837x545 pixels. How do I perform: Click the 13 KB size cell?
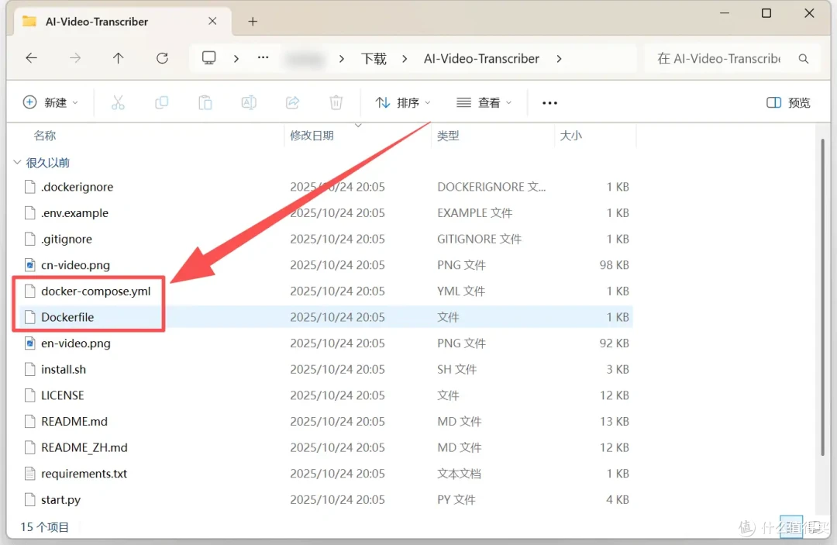614,422
